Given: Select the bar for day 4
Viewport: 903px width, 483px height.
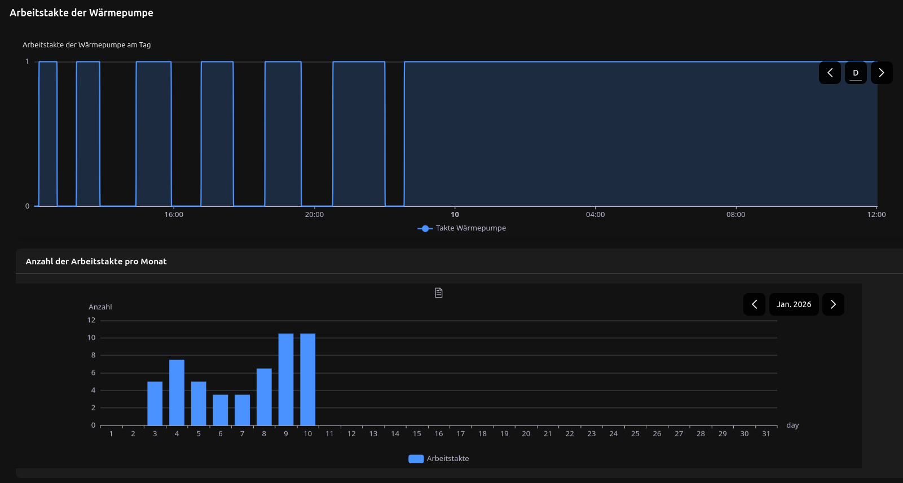Looking at the screenshot, I should click(x=177, y=393).
